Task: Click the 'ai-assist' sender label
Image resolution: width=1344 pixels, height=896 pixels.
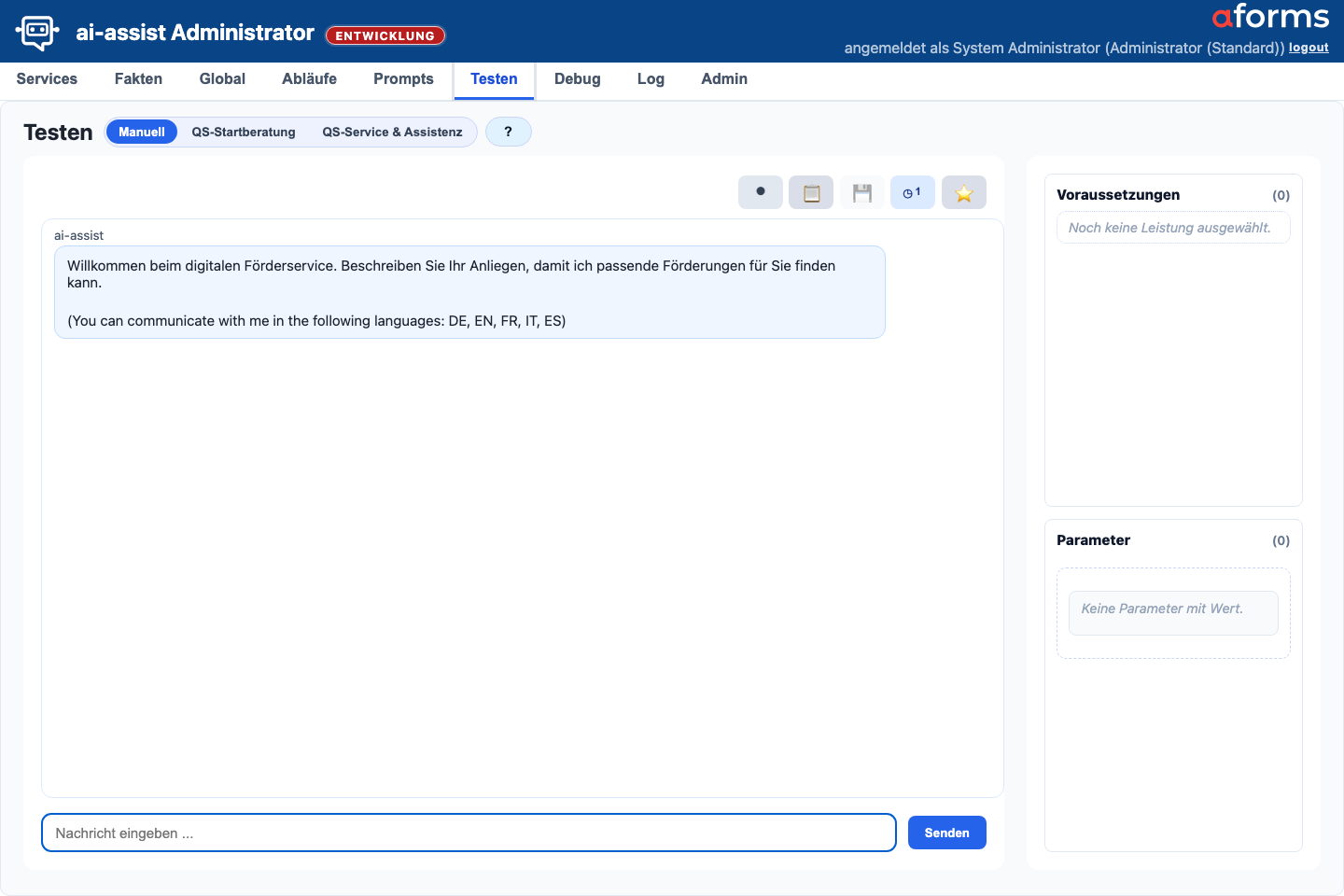Action: point(78,235)
